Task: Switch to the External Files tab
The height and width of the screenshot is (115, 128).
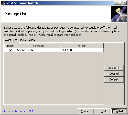Action: coord(28,40)
